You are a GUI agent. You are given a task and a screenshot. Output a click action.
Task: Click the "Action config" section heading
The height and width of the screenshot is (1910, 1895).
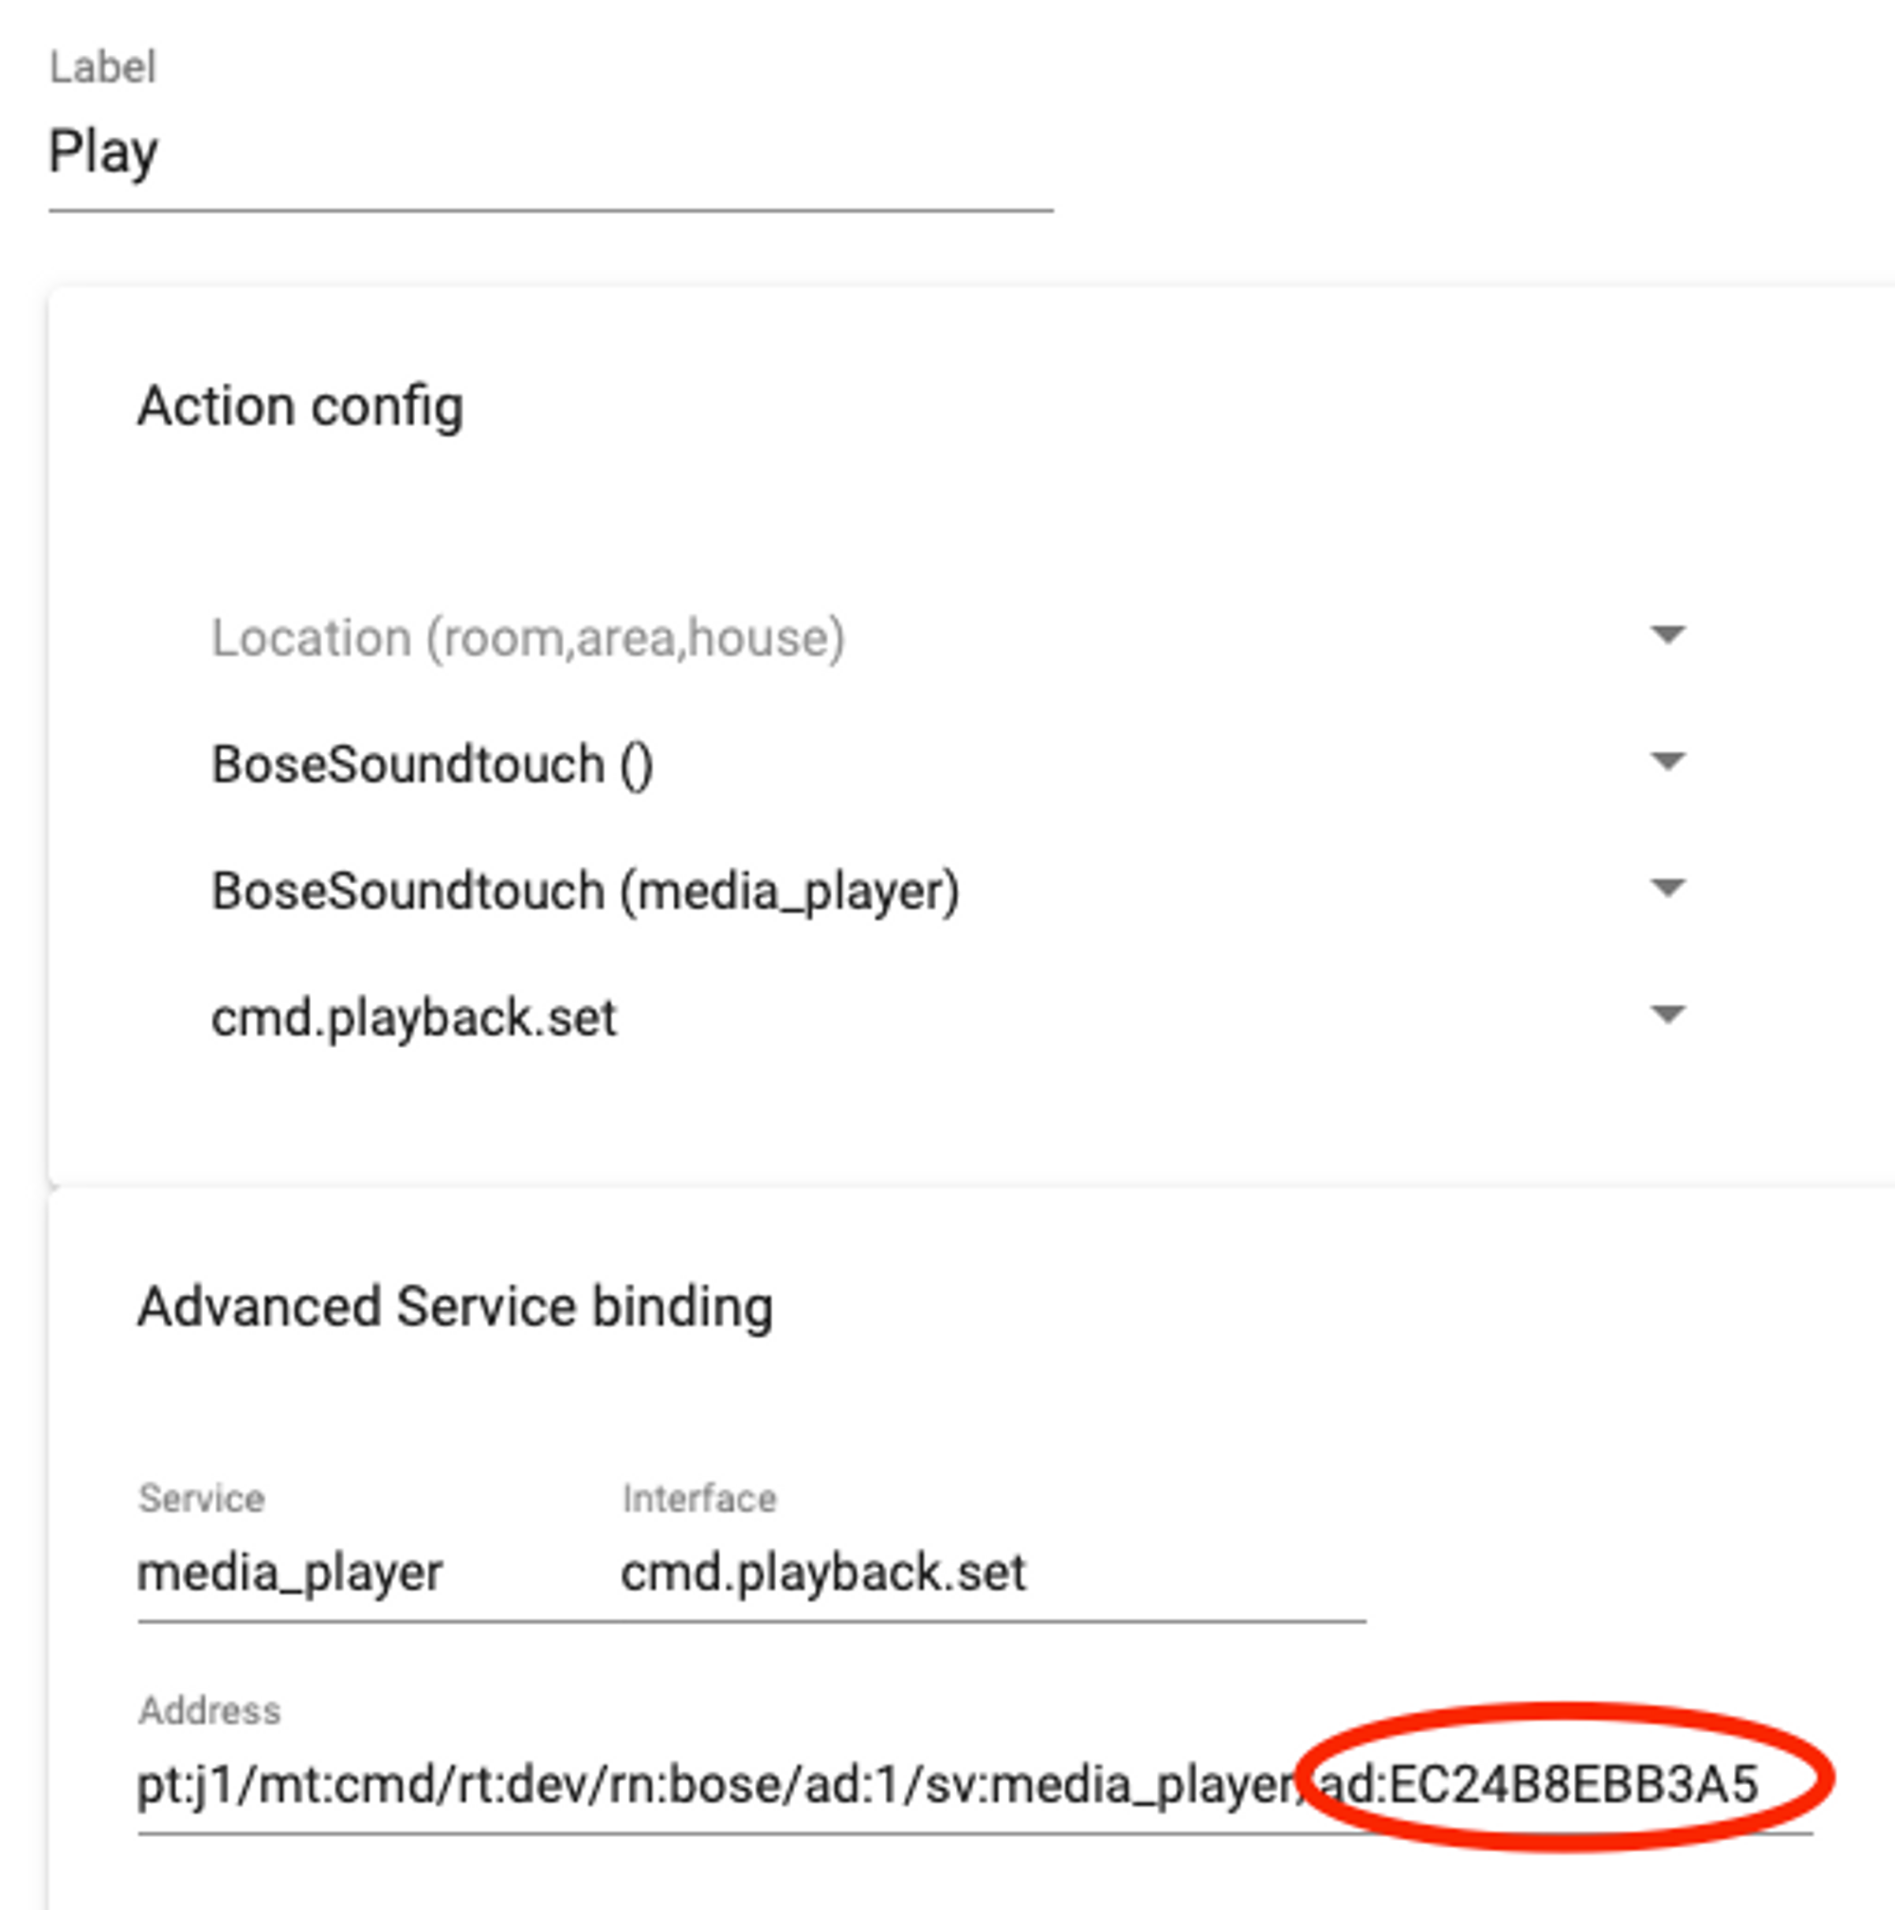pos(300,407)
